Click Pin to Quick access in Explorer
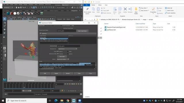Screen dimensions: 184x103 pos(87,11)
